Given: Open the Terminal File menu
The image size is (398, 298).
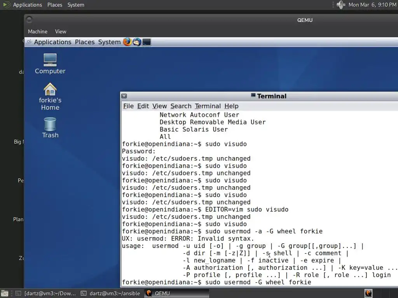Looking at the screenshot, I should 128,106.
